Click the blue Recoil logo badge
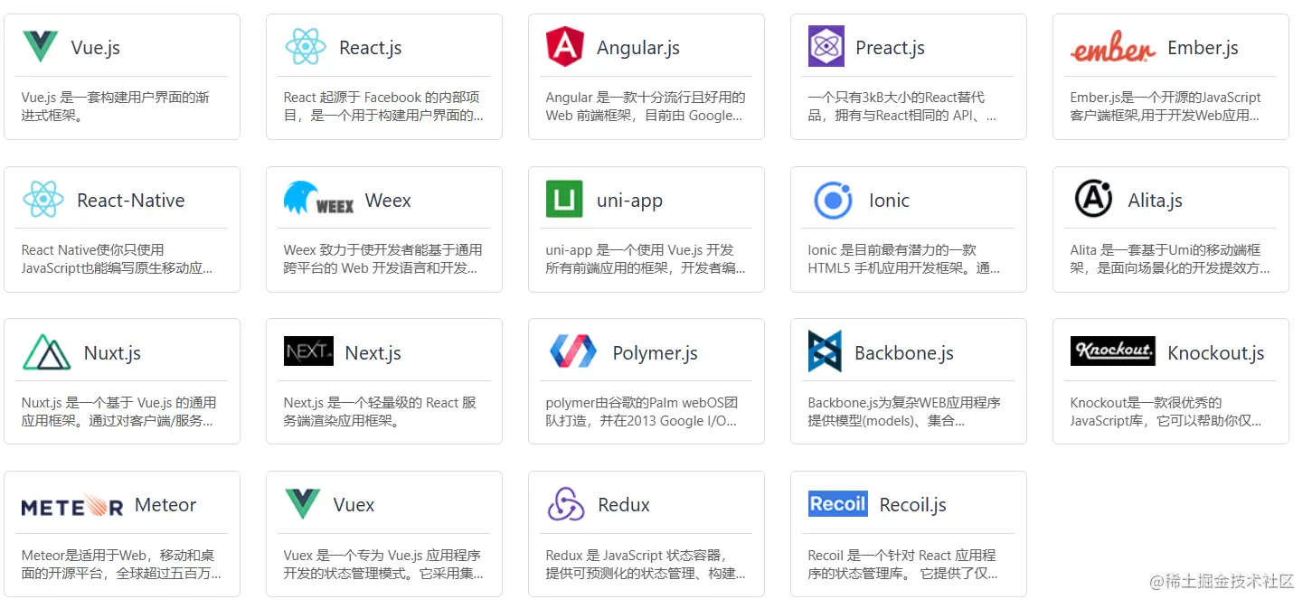This screenshot has width=1312, height=608. (x=837, y=504)
